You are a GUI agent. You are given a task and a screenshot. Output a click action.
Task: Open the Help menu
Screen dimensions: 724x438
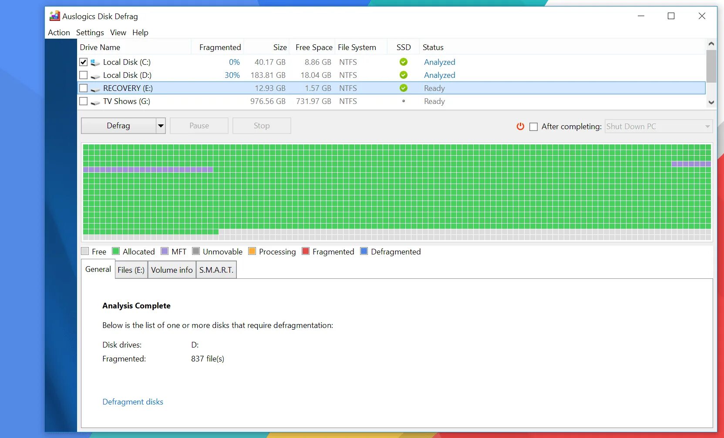(x=140, y=33)
